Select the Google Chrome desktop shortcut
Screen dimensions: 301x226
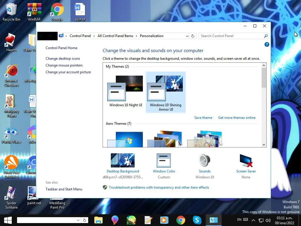[x=57, y=12]
